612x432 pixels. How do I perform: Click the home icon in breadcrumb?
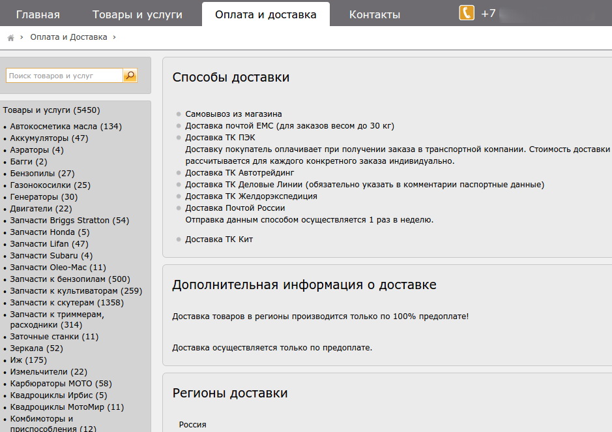pos(11,38)
